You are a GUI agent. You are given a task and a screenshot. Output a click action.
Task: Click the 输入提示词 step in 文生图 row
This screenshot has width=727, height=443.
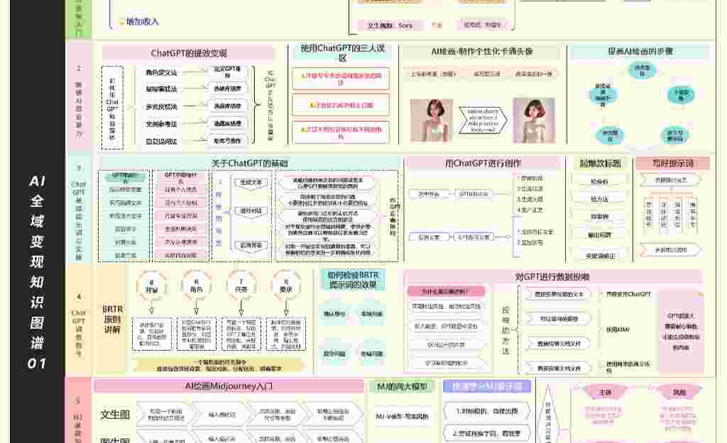(222, 415)
